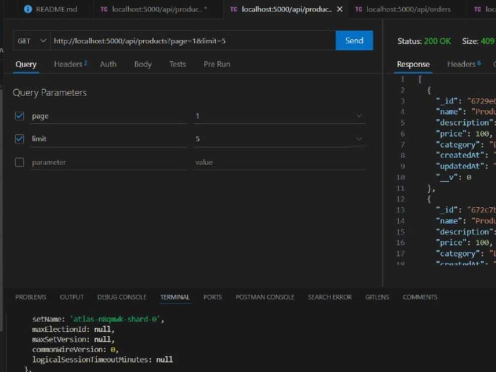Screen dimensions: 496x372
Task: Open the response Headers tab
Action: (464, 64)
